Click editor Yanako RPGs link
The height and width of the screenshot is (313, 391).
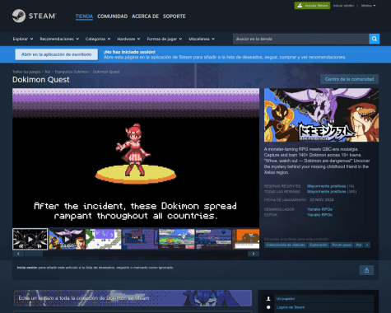319,215
